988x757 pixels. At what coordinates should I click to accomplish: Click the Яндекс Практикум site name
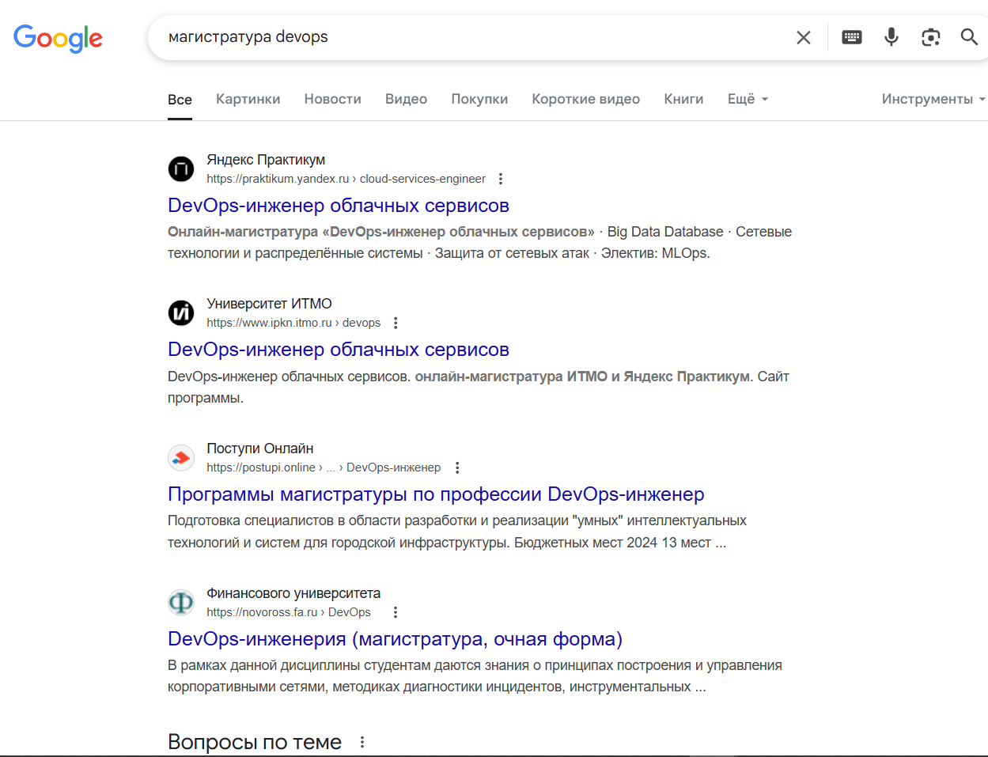[266, 160]
